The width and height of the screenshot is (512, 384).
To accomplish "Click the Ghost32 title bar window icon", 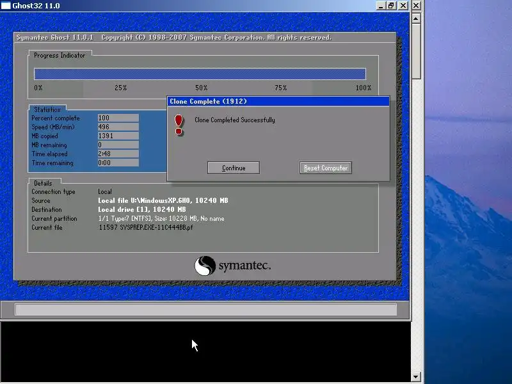I will [6, 6].
